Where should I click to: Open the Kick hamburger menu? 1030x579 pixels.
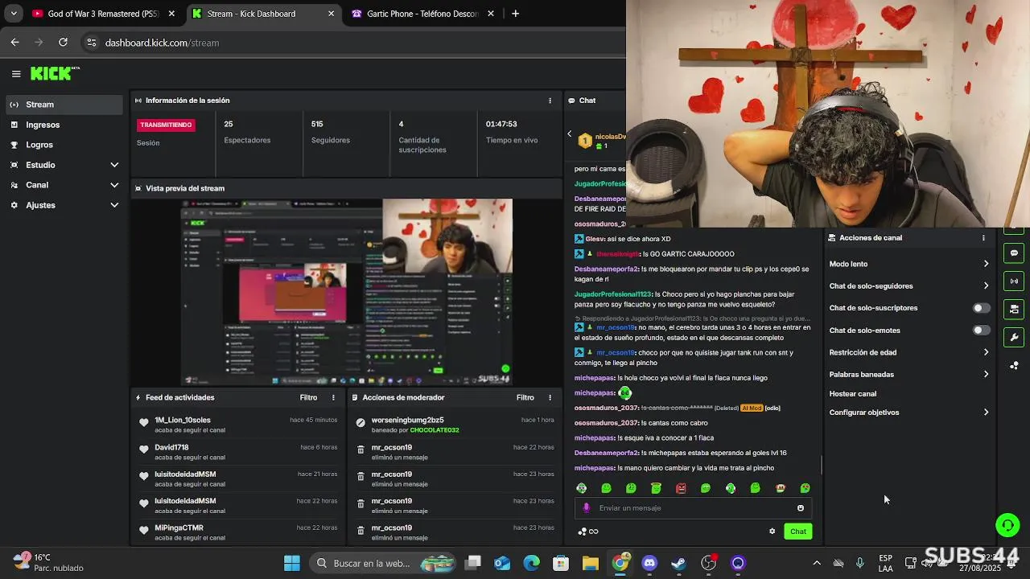(16, 74)
